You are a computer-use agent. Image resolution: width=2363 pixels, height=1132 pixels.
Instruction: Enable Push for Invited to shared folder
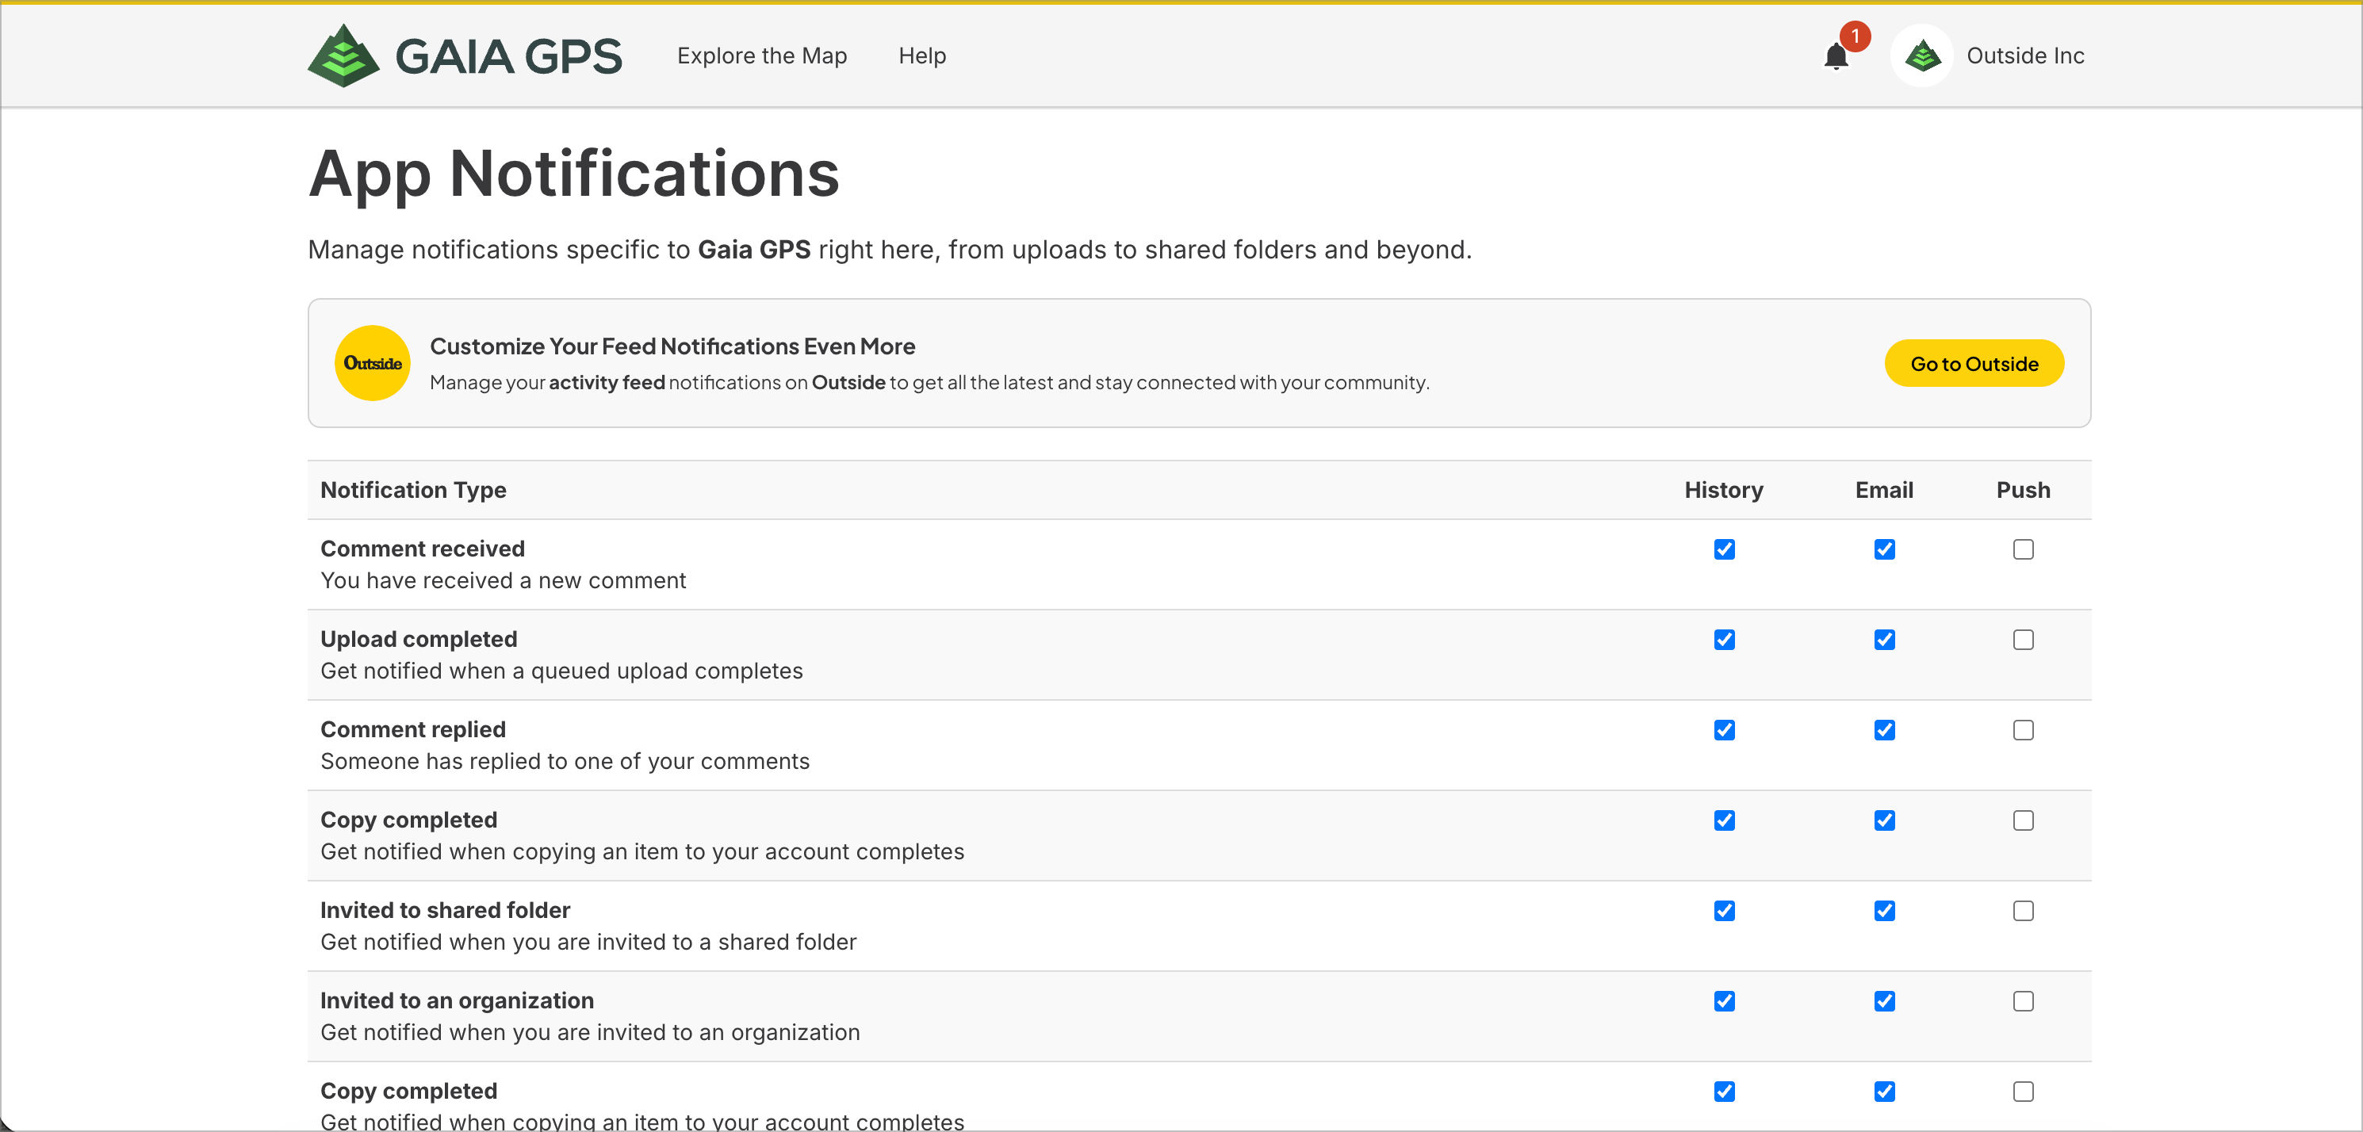[2023, 911]
